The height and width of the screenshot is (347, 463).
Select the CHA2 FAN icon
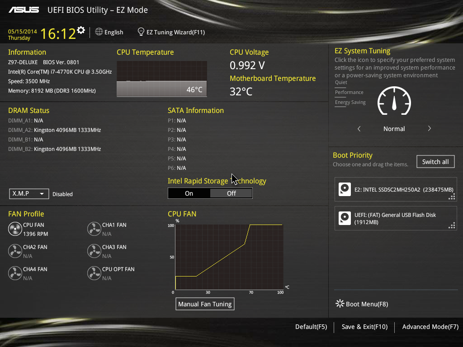click(x=15, y=251)
